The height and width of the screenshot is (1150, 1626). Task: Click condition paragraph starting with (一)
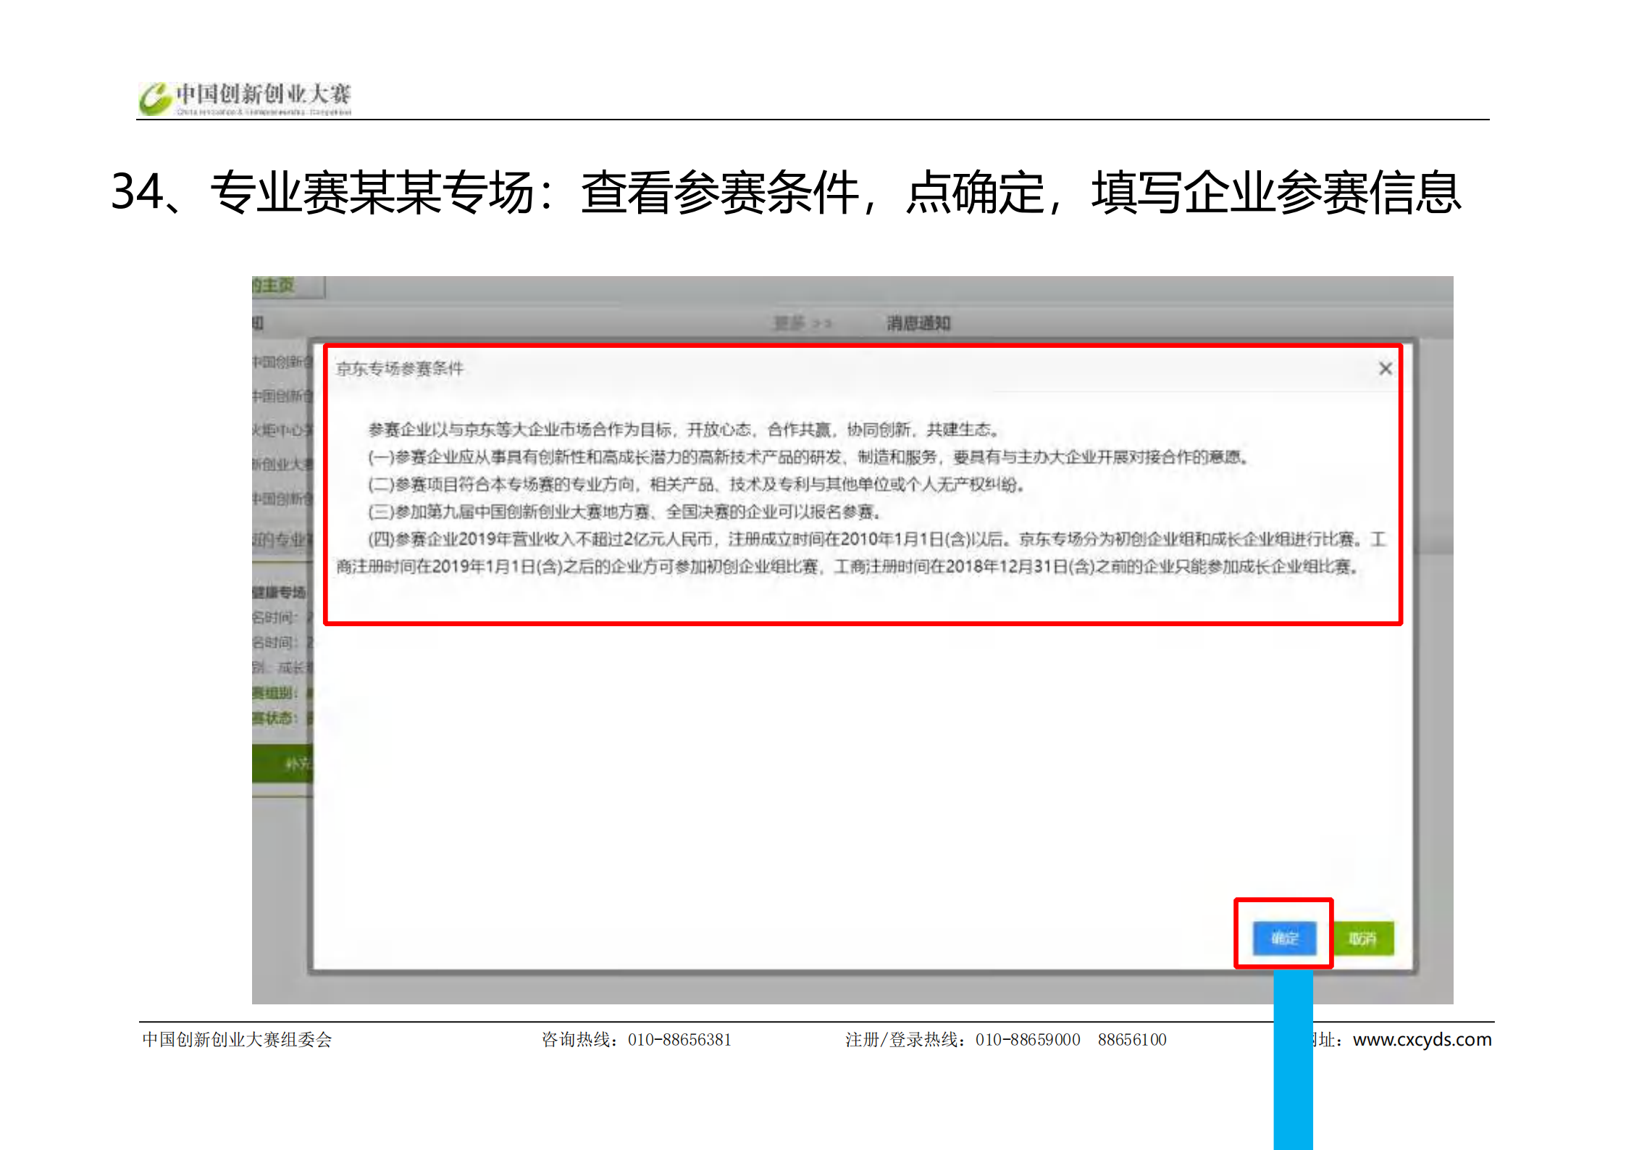[x=807, y=457]
